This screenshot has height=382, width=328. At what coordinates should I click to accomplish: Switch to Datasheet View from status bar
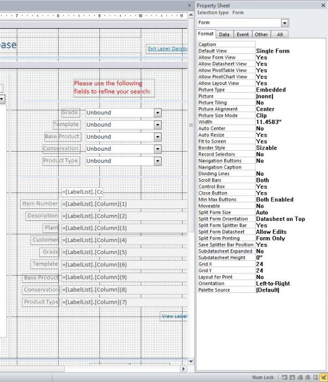[292, 377]
